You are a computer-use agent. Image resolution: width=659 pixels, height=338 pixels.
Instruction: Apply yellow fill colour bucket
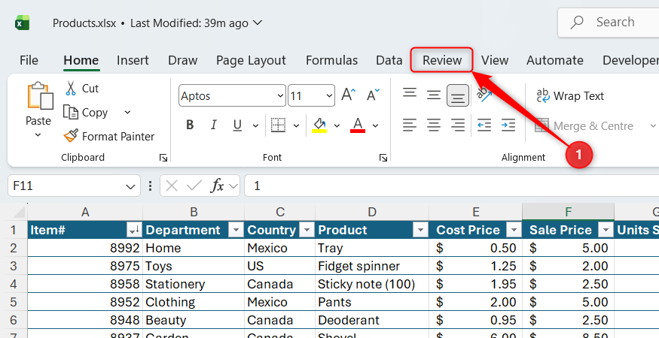[319, 125]
